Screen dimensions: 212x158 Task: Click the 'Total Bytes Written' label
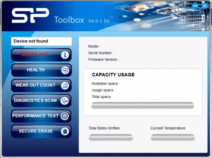point(104,128)
